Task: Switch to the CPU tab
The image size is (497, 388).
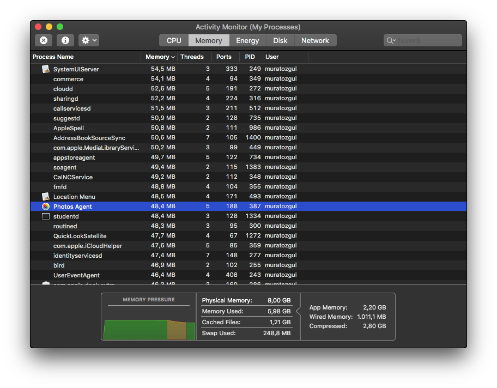Action: tap(174, 40)
